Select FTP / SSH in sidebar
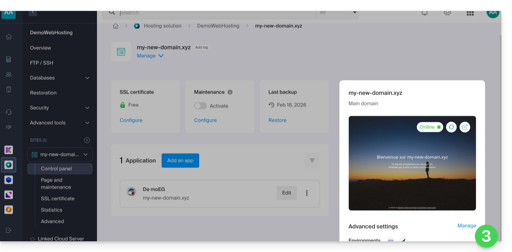 click(x=42, y=63)
